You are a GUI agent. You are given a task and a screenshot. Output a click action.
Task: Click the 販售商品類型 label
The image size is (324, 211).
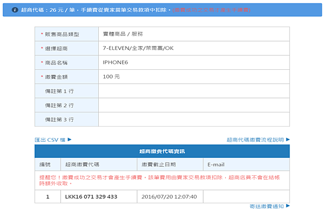[62, 34]
